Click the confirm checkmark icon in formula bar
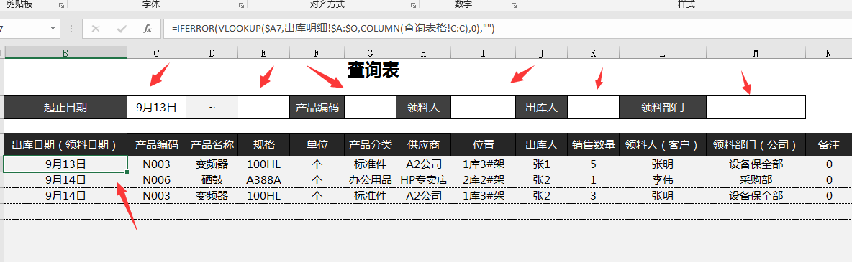This screenshot has height=262, width=852. click(x=122, y=29)
